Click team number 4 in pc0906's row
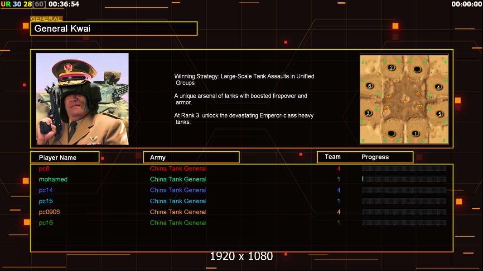 (x=338, y=212)
